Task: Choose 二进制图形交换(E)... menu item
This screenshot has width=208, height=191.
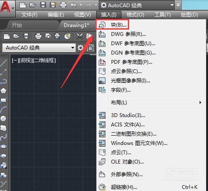Action: 151,134
